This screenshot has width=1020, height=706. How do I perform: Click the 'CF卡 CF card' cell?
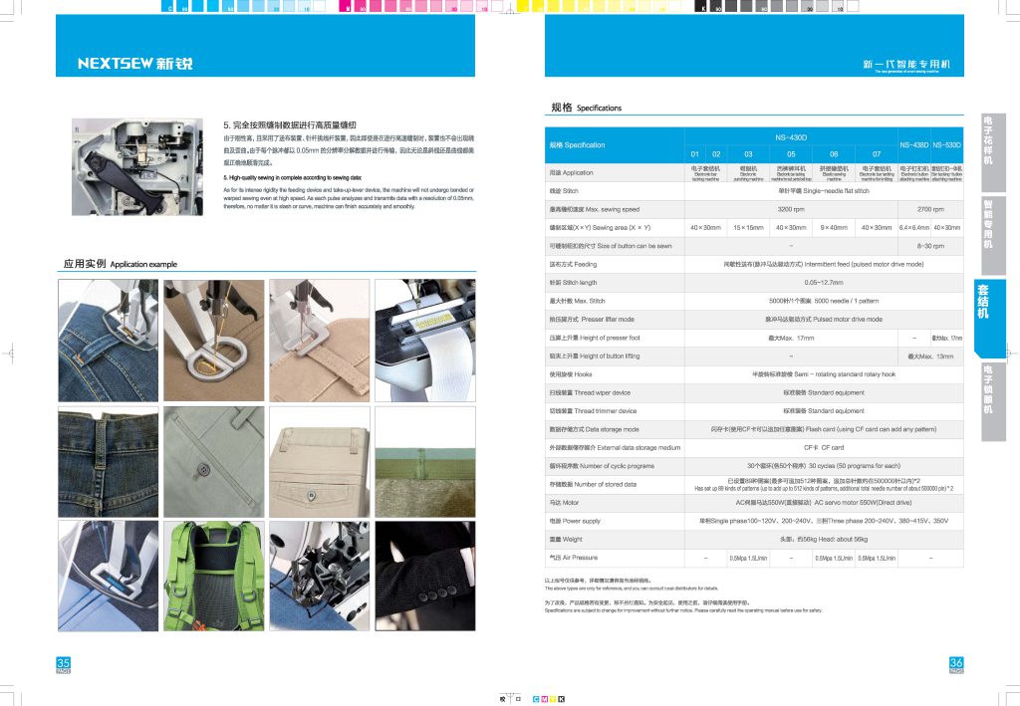824,448
